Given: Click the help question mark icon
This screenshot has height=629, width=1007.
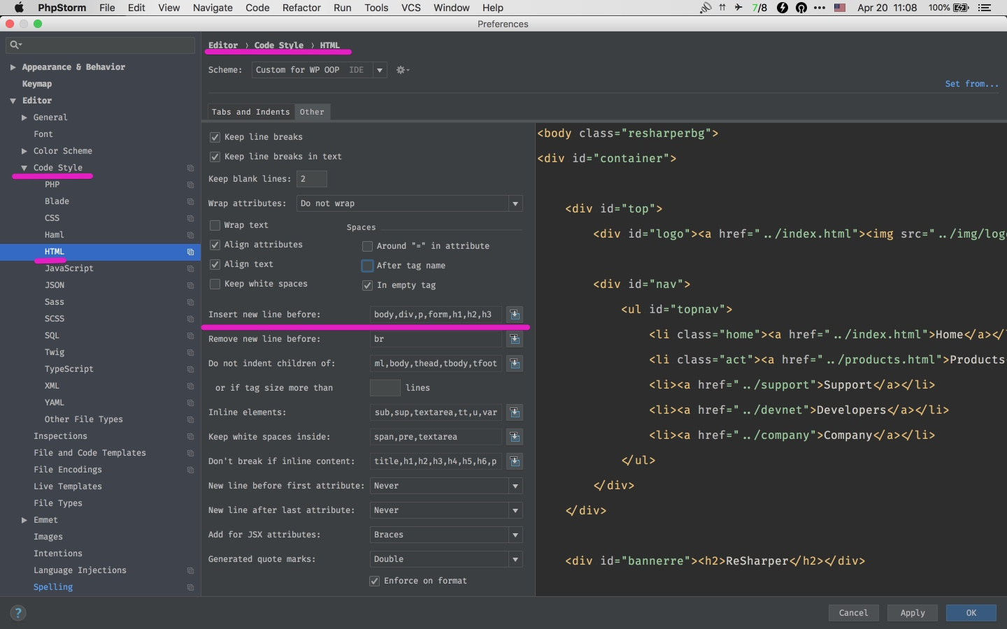Looking at the screenshot, I should coord(18,613).
